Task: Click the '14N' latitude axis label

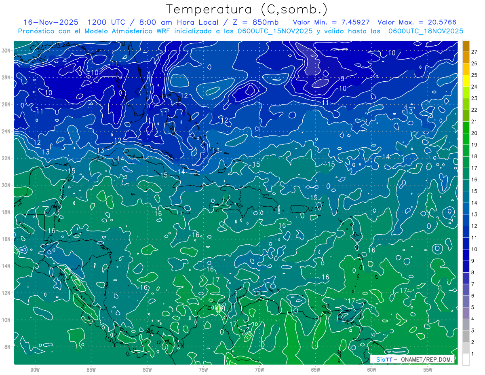Action: [7, 266]
